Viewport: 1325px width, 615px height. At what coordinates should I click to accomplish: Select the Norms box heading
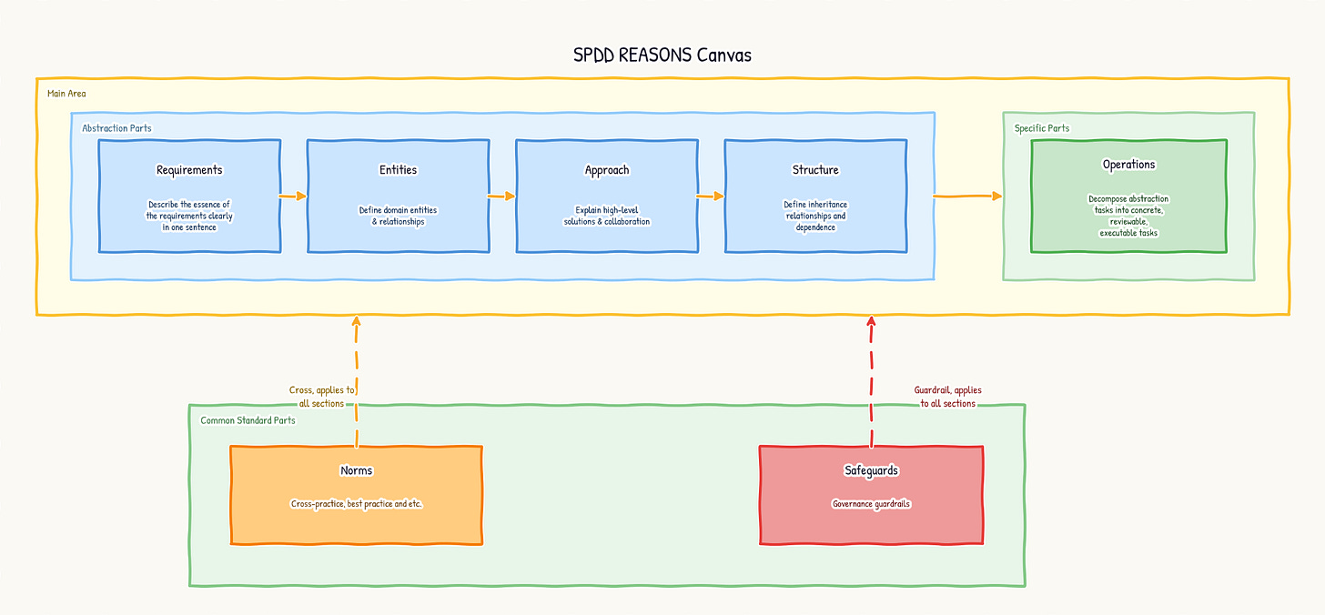pos(356,470)
